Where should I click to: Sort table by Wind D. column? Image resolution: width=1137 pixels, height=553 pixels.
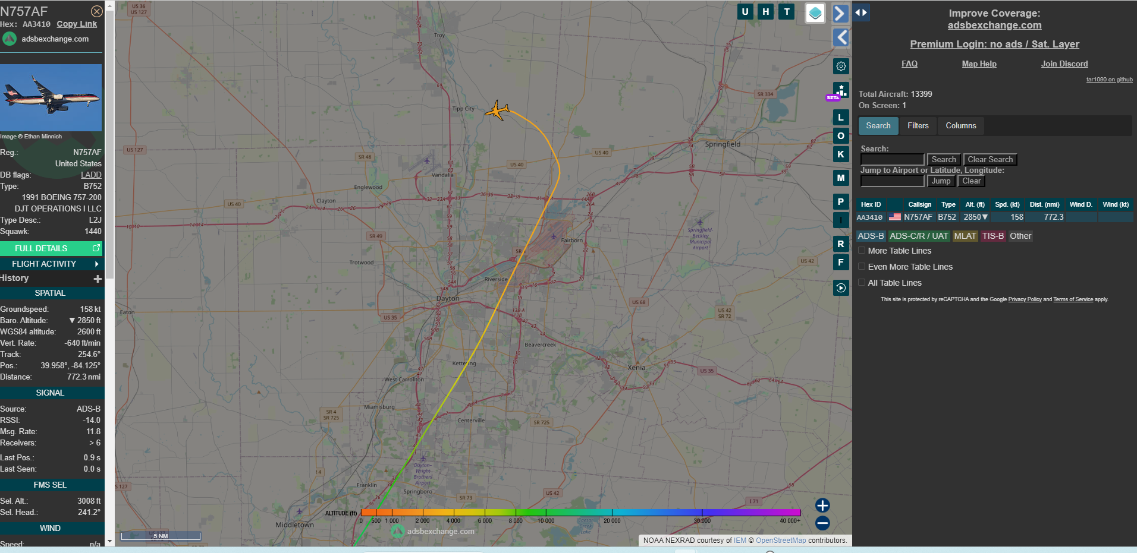point(1081,204)
